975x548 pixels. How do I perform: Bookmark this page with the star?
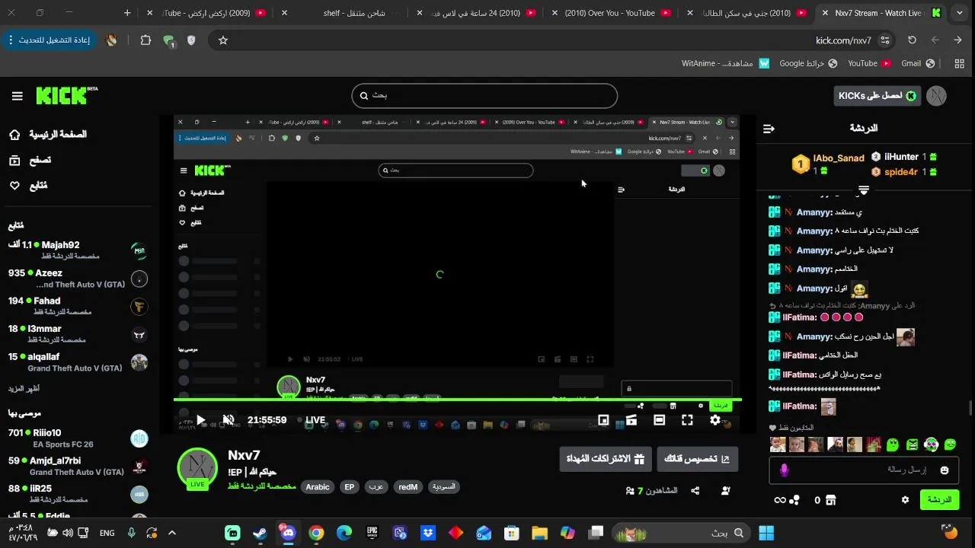point(223,40)
